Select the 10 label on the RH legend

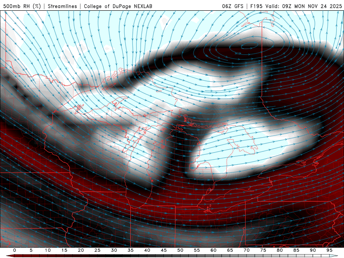[48, 250]
